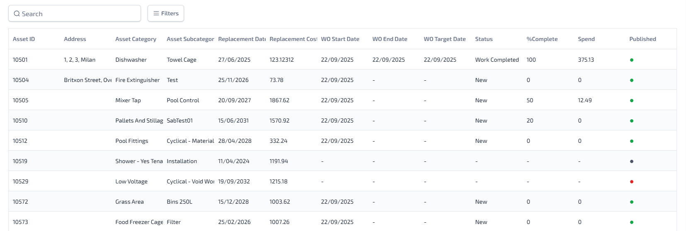This screenshot has width=686, height=231.
Task: Click the green published dot for asset 10505
Action: click(631, 101)
